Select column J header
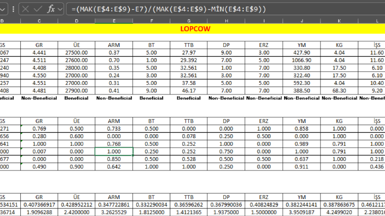385x216 pixels. coord(302,21)
